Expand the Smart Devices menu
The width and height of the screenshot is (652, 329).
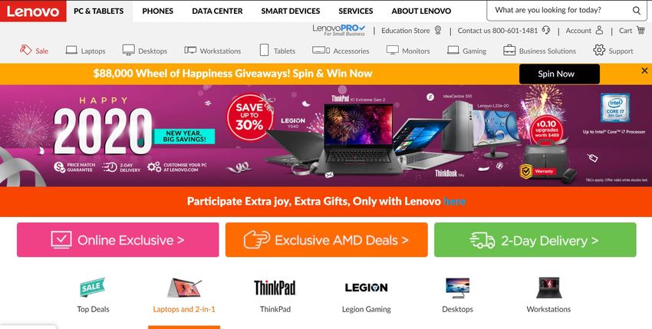[290, 12]
